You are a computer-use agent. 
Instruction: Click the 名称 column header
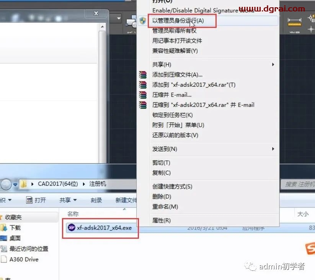tap(73, 214)
